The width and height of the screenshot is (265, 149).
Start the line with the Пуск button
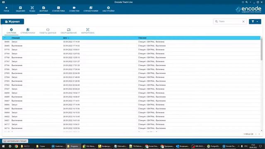point(7,9)
